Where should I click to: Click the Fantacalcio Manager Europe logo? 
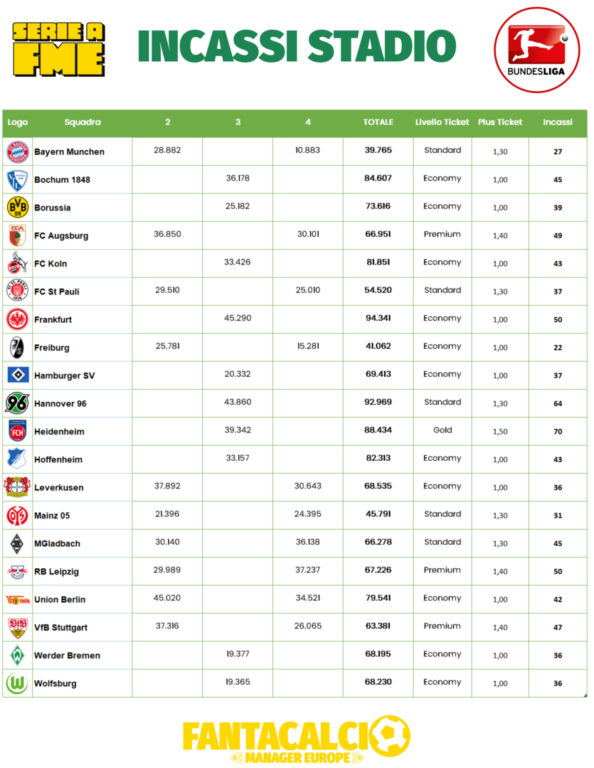tap(296, 740)
